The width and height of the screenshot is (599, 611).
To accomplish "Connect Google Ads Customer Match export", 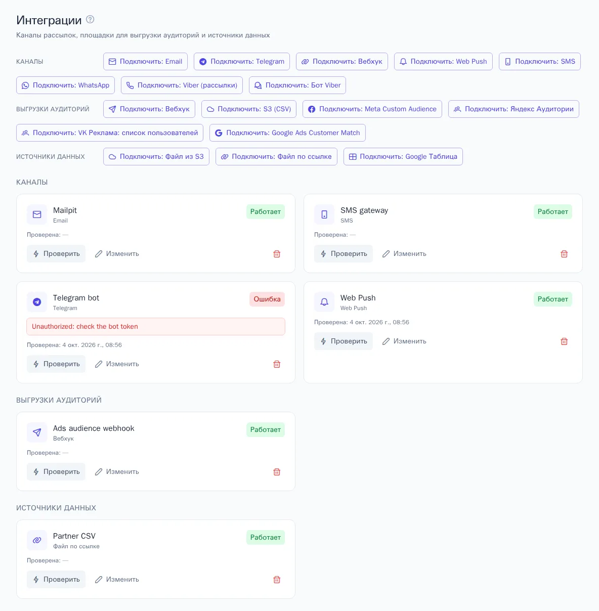I will coord(287,133).
